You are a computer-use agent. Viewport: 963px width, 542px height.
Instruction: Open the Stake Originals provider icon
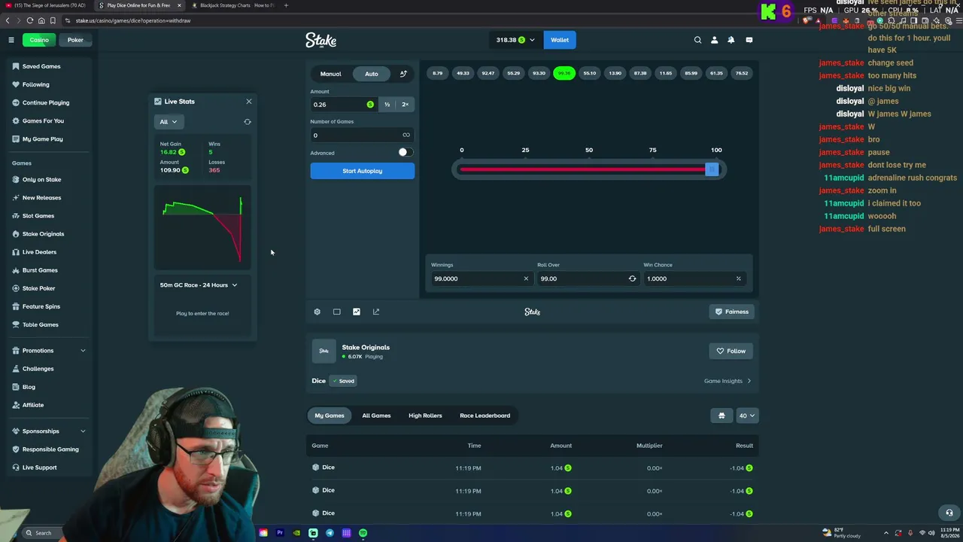324,351
